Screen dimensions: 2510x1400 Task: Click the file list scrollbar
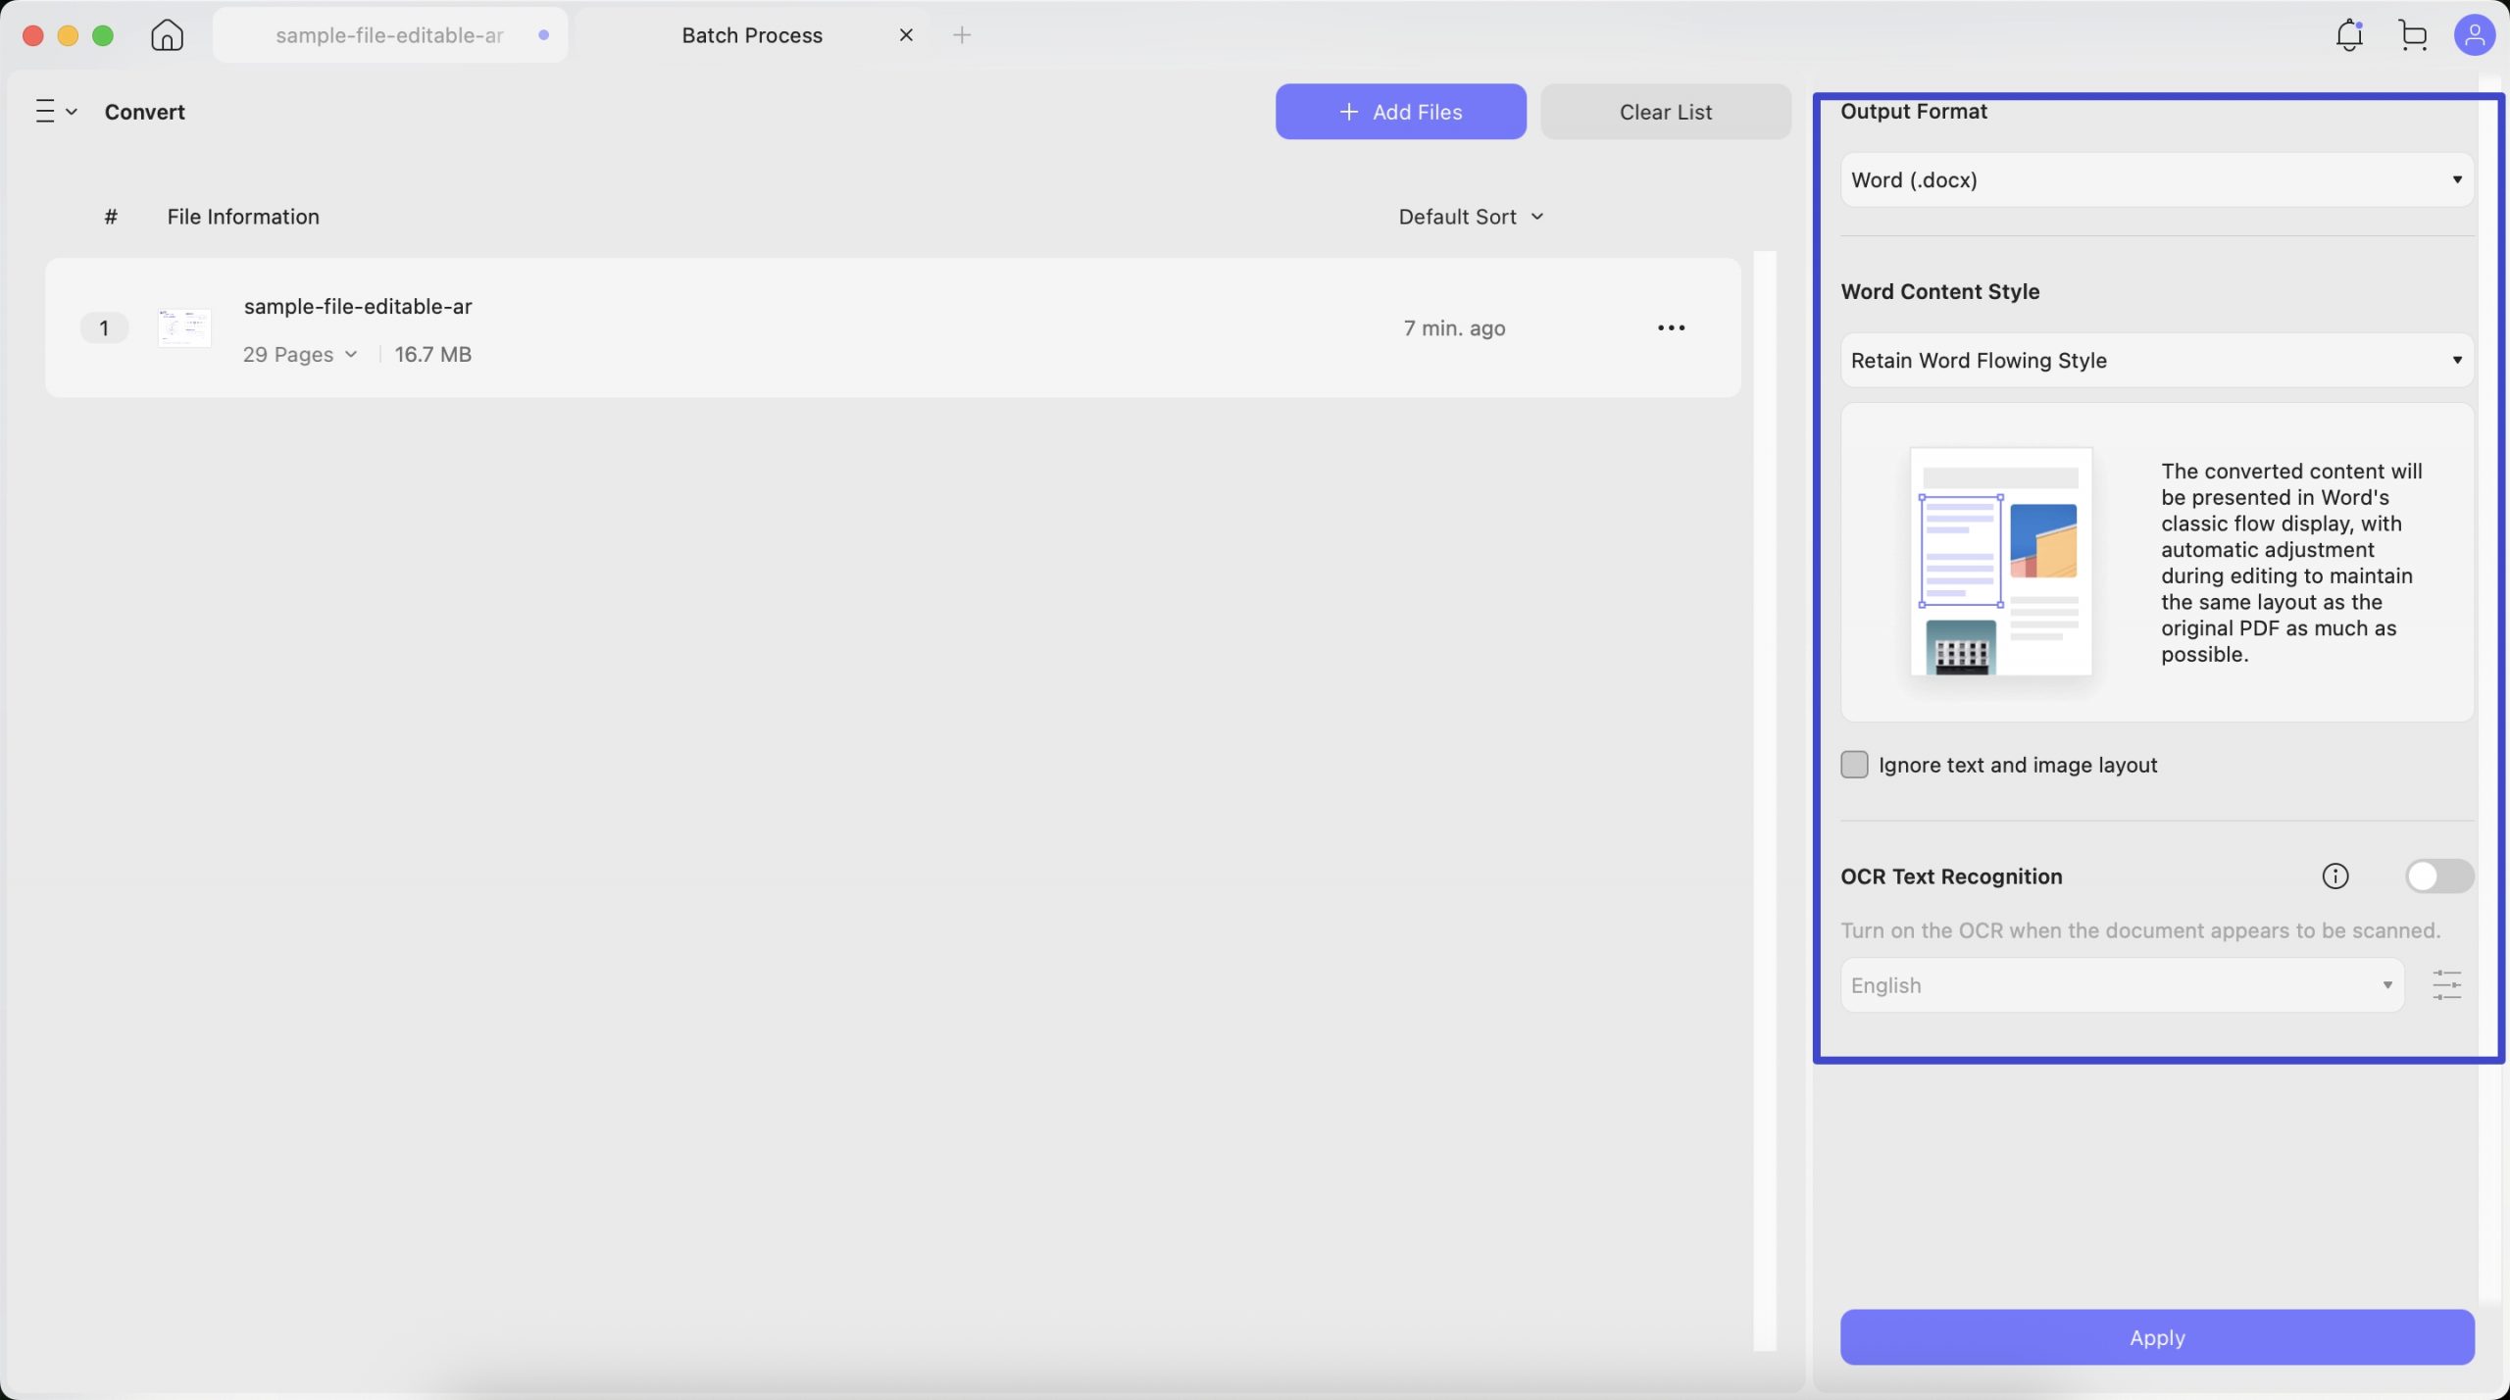click(1764, 801)
